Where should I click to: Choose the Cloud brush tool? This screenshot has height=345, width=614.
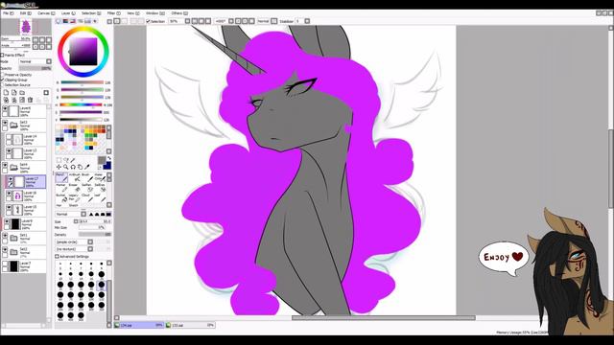86,197
